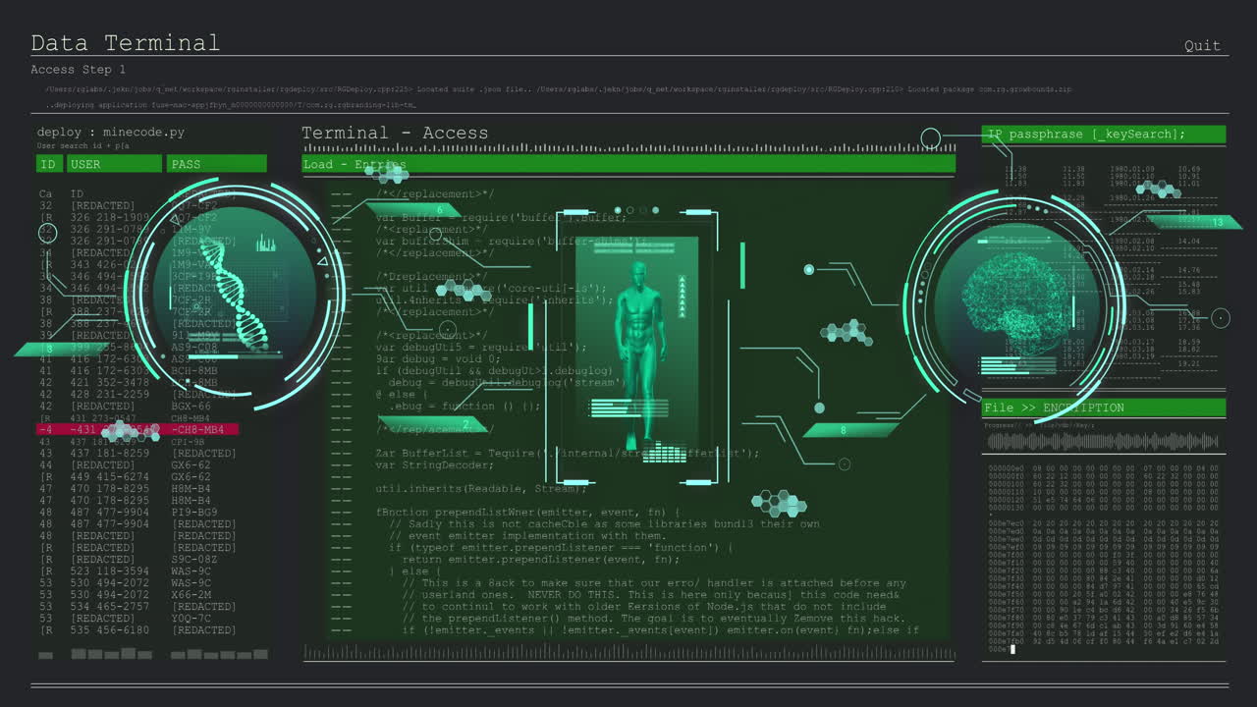Toggle the circle marker around ID 32

point(47,233)
